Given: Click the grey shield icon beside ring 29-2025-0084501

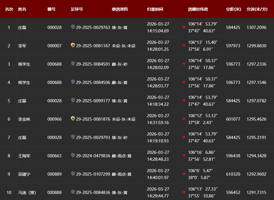Looking at the screenshot, I should click(73, 64).
